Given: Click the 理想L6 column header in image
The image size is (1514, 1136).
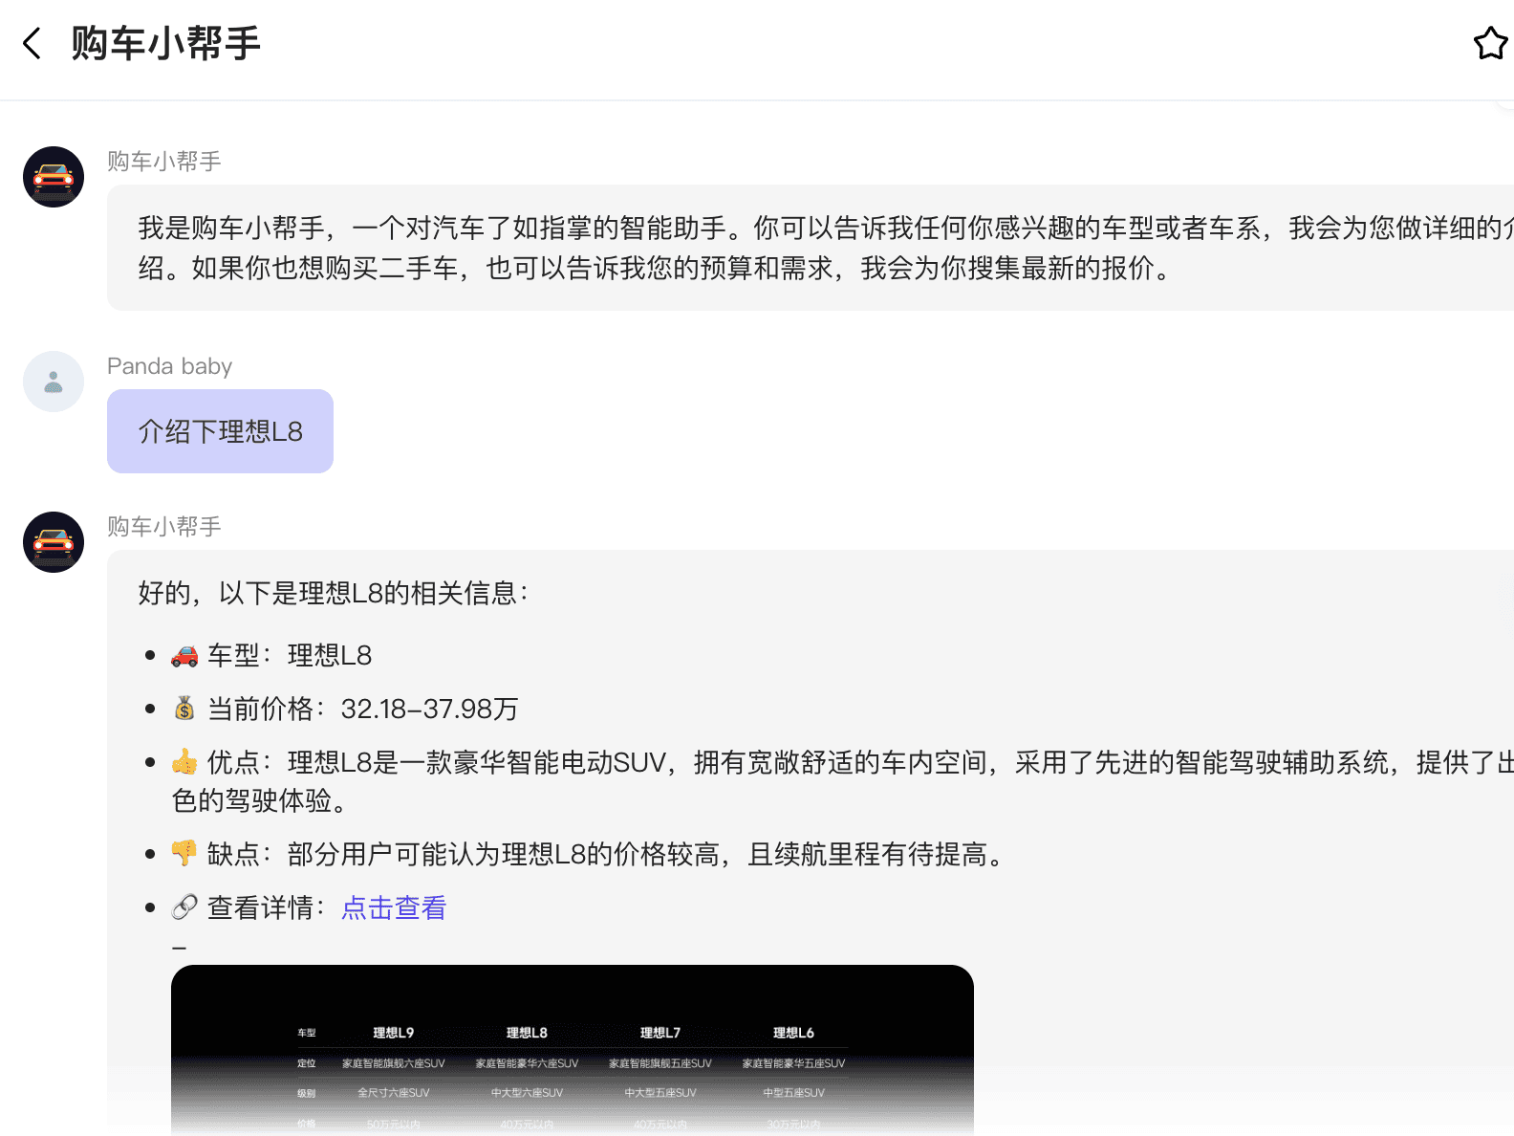Looking at the screenshot, I should point(793,1033).
